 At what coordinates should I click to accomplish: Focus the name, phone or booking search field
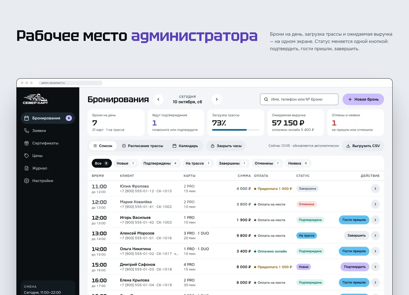pos(299,99)
